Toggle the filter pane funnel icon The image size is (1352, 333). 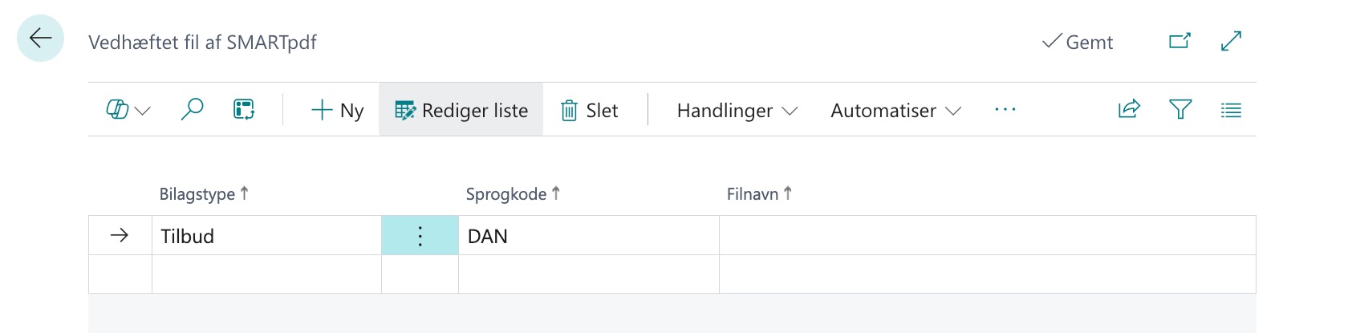[1180, 109]
